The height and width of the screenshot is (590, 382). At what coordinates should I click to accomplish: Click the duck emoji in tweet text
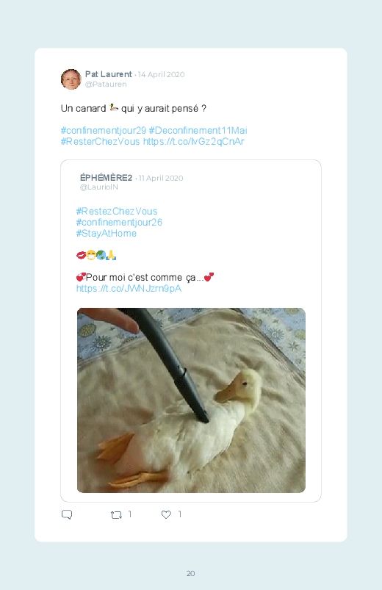coord(114,108)
